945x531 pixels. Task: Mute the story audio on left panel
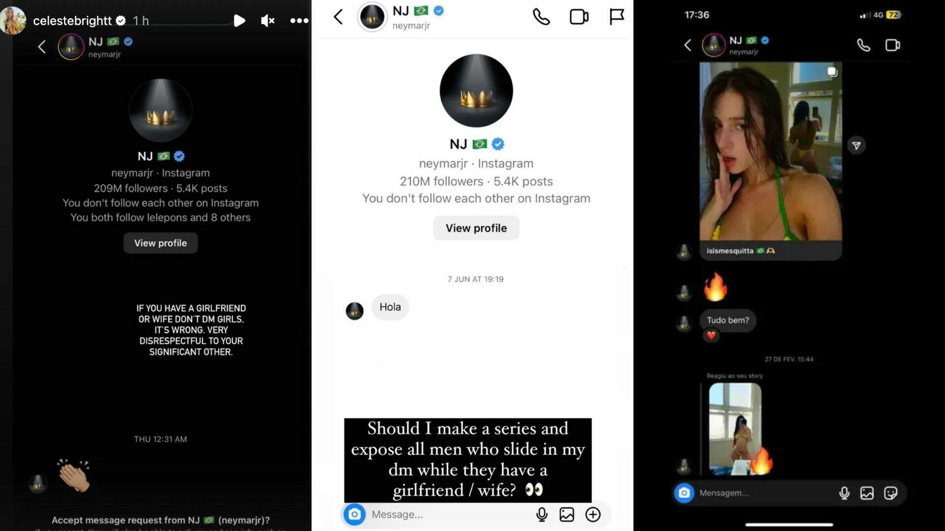point(269,20)
